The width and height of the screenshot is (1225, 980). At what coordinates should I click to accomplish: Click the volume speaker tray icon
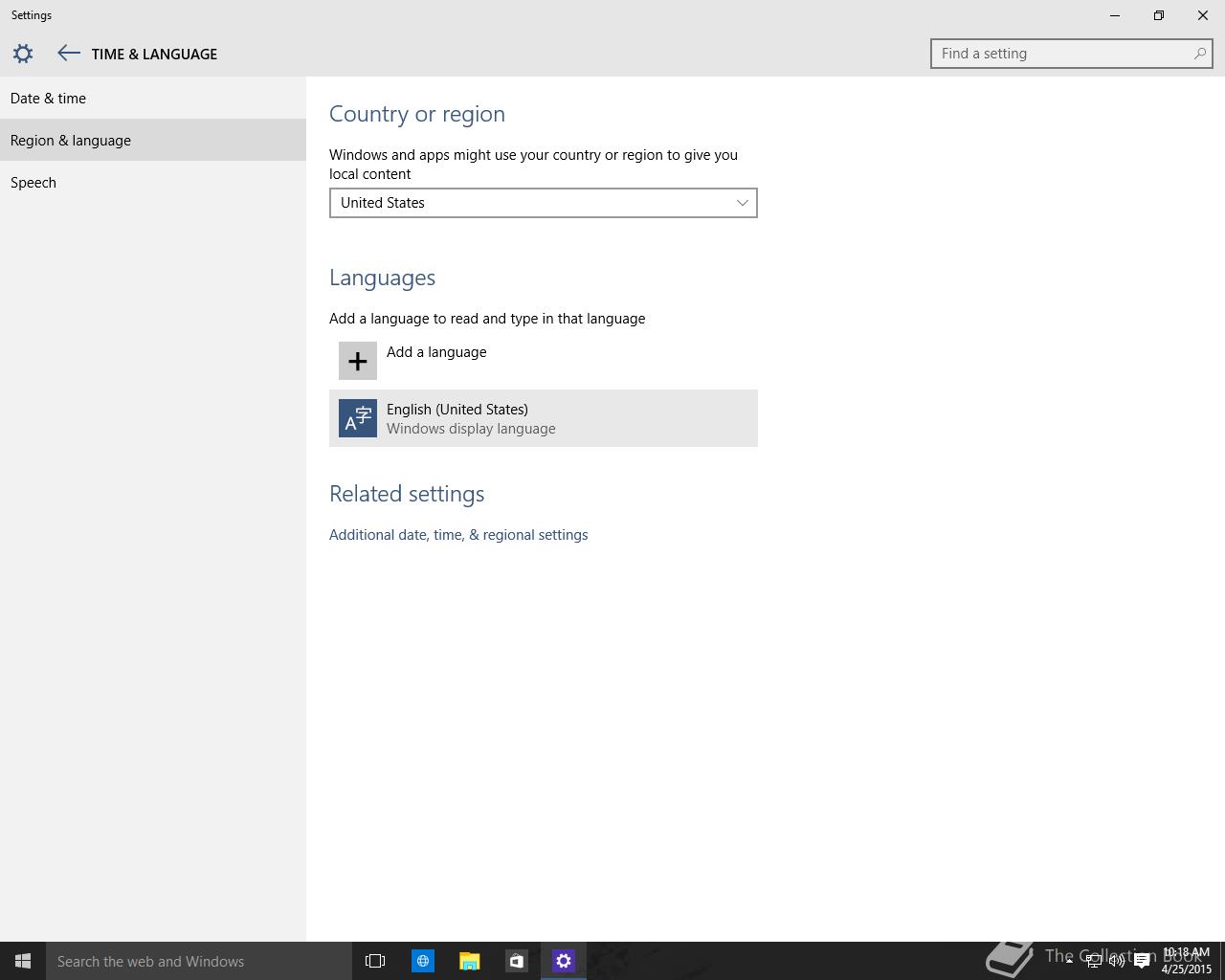1117,961
